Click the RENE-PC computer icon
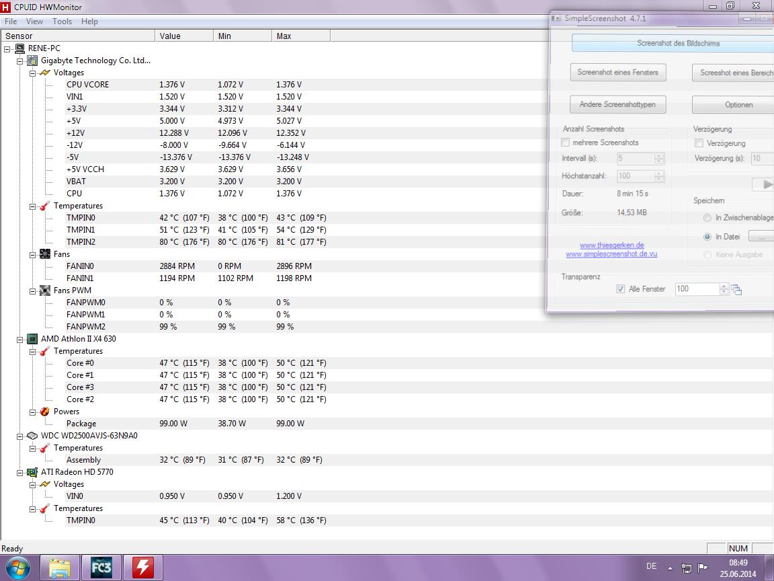The height and width of the screenshot is (581, 774). pos(19,48)
